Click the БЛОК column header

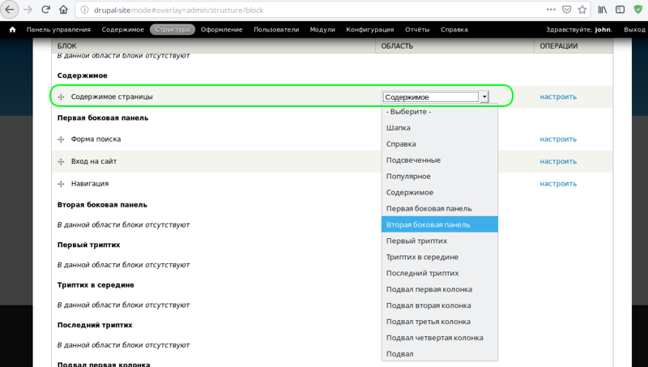tap(67, 46)
